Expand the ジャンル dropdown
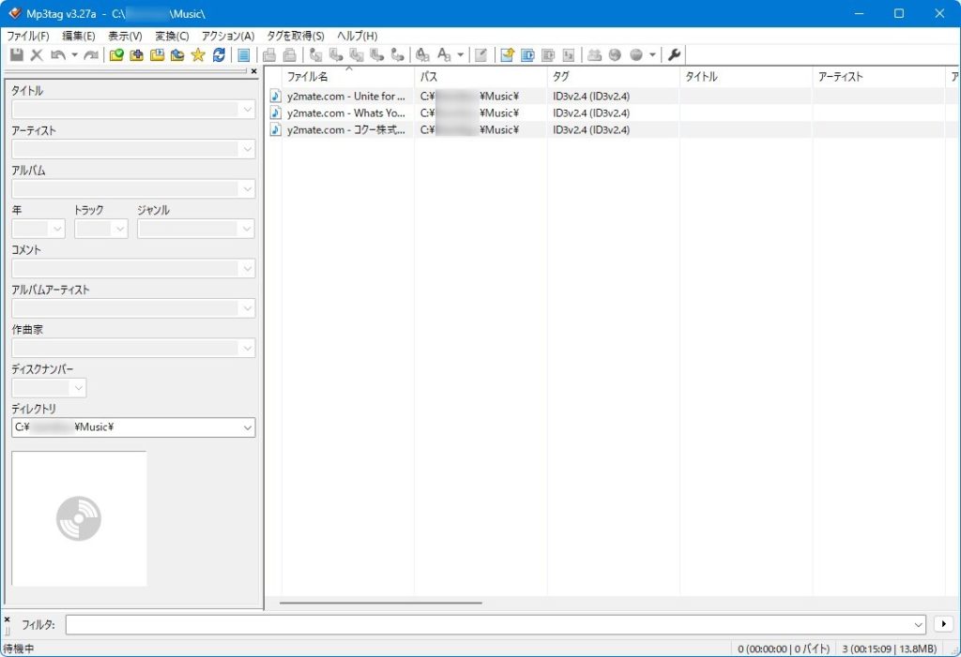The height and width of the screenshot is (657, 961). click(x=247, y=229)
